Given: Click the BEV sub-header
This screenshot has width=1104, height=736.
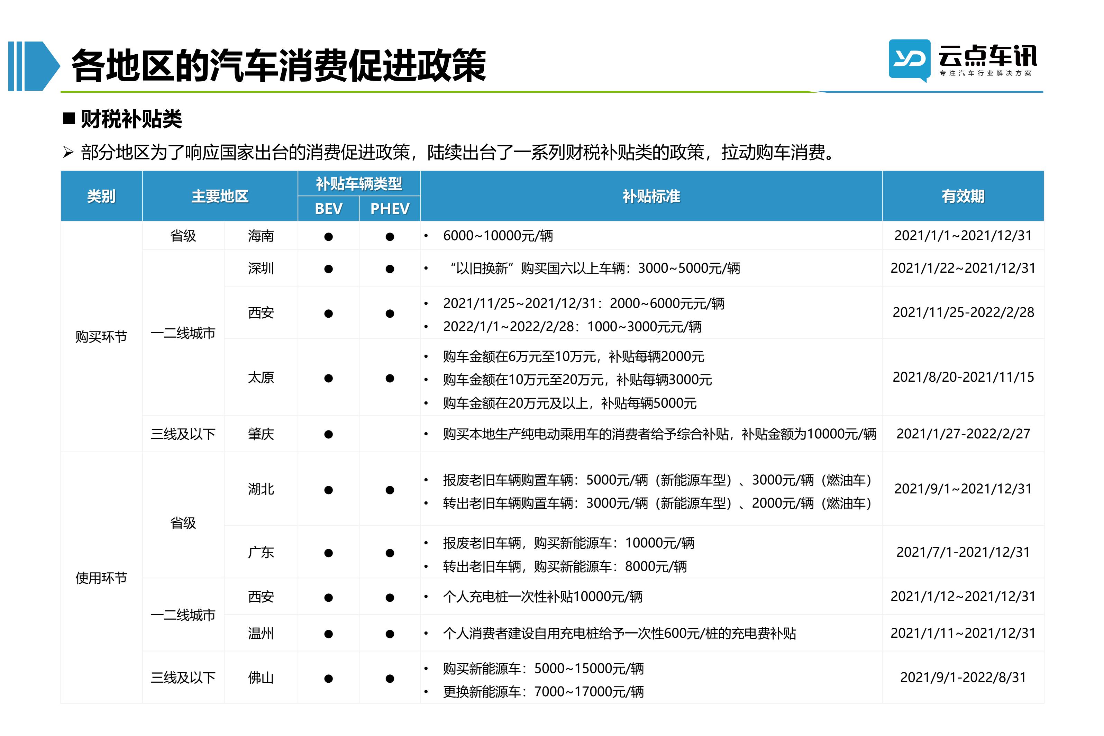Looking at the screenshot, I should 328,208.
